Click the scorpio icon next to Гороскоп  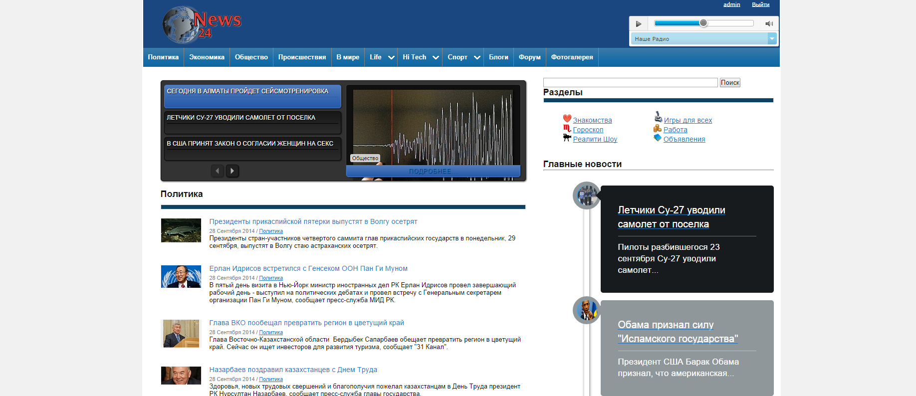[x=567, y=129]
